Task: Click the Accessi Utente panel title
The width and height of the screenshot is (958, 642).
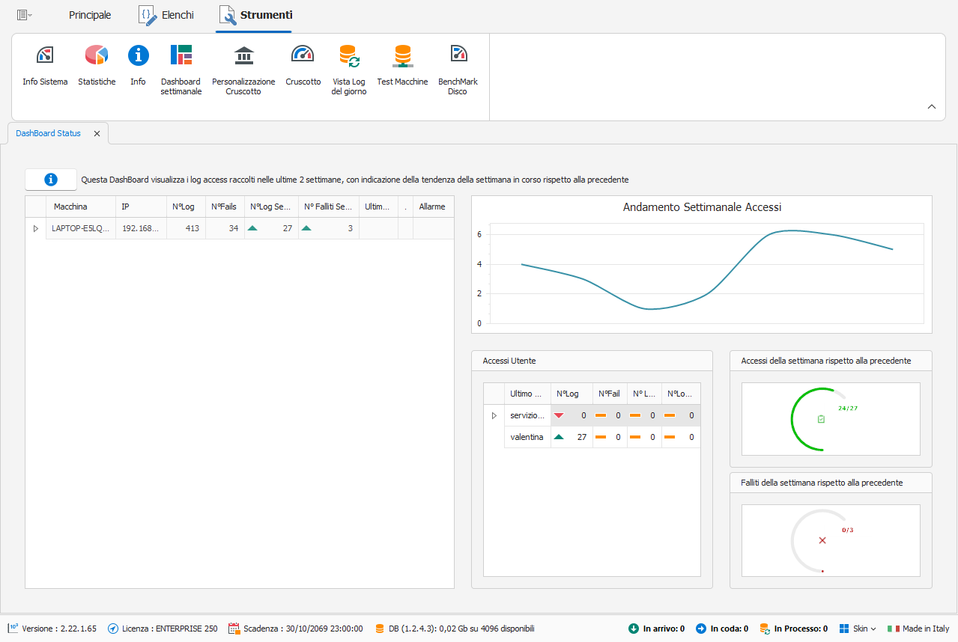Action: pyautogui.click(x=509, y=361)
